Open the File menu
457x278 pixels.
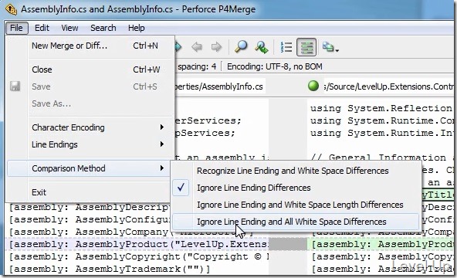(16, 28)
